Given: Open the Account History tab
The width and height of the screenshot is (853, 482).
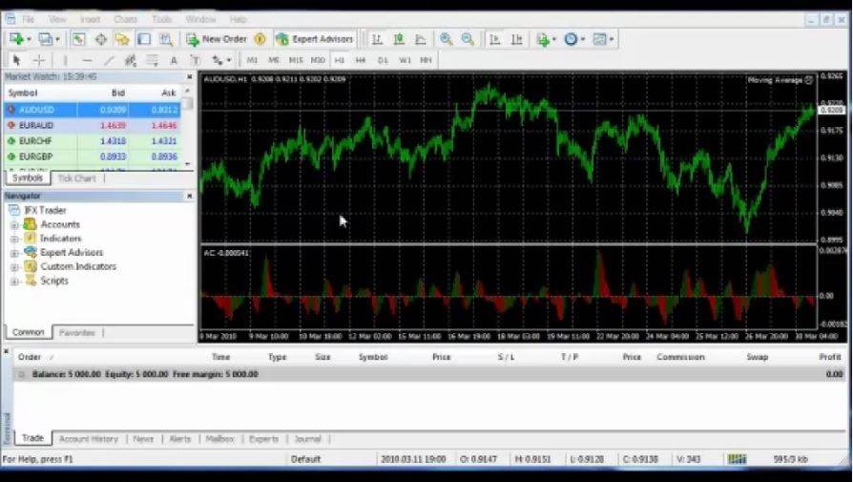Looking at the screenshot, I should [89, 438].
